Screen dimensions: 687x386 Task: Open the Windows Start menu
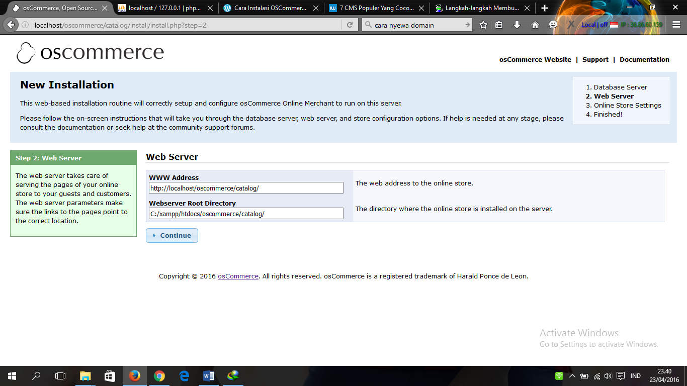(12, 376)
